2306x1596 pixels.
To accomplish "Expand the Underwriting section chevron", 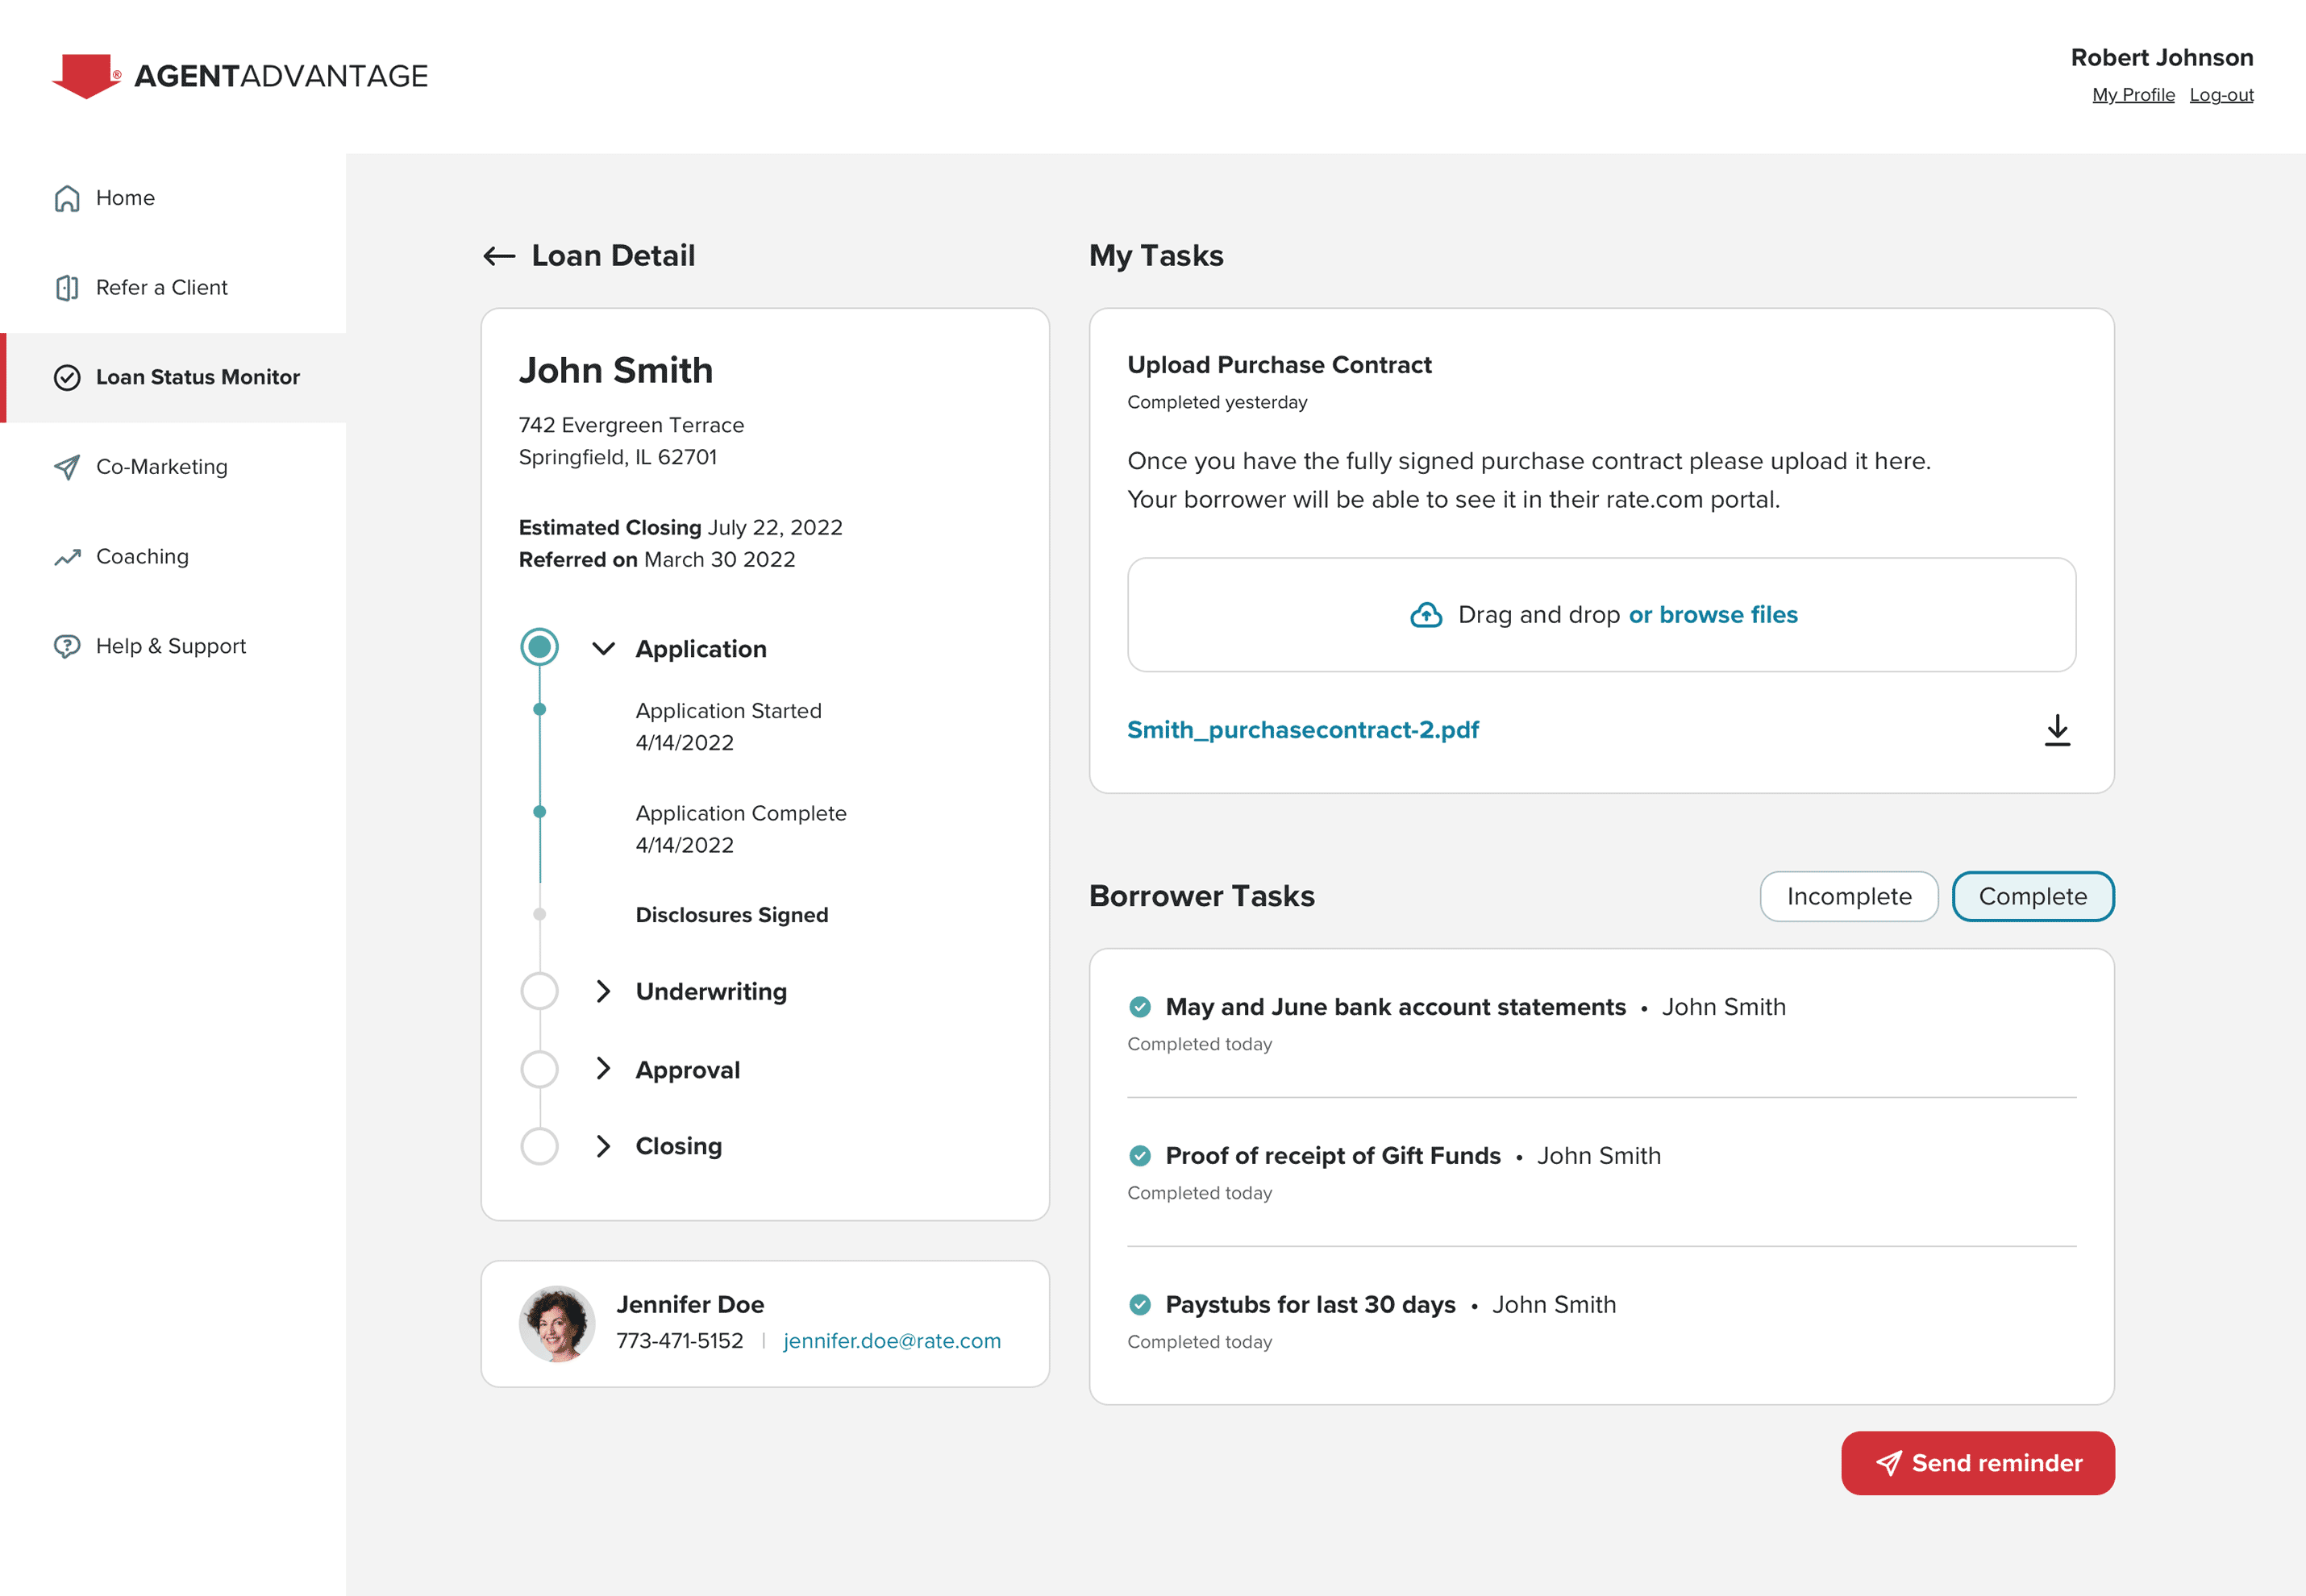I will click(603, 991).
